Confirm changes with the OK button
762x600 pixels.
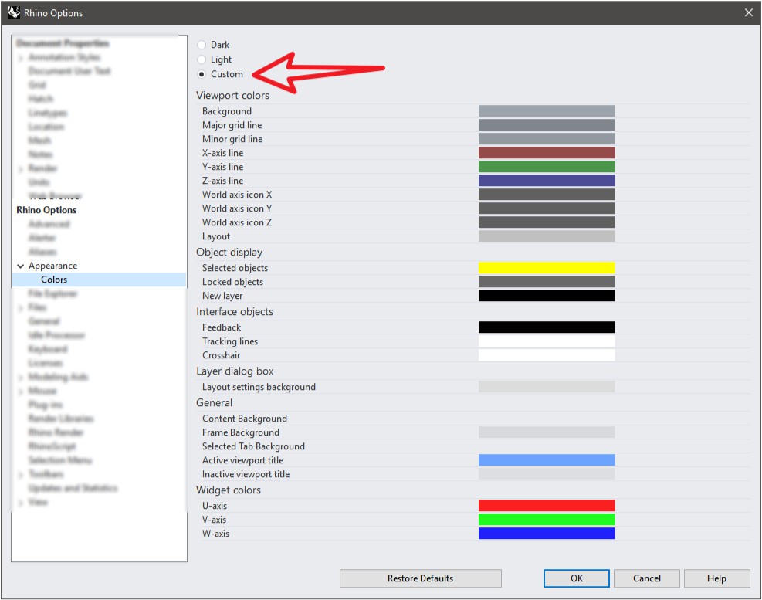(x=577, y=578)
